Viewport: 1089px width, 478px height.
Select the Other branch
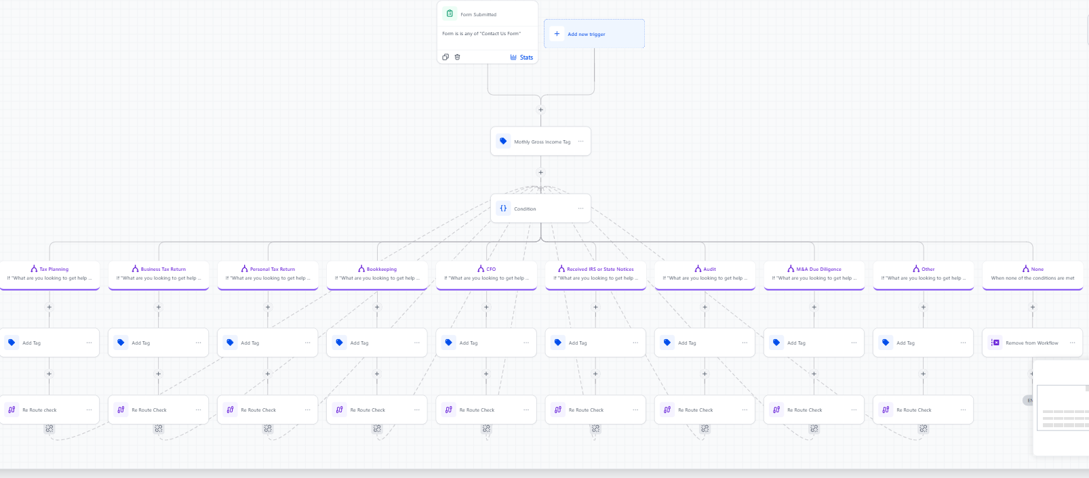[923, 275]
